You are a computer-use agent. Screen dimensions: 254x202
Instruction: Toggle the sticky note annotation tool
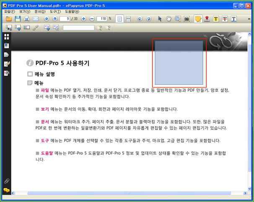tap(198, 19)
